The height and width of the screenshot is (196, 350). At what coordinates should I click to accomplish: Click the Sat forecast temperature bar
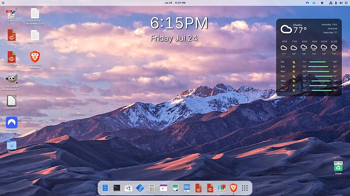[x=318, y=62]
